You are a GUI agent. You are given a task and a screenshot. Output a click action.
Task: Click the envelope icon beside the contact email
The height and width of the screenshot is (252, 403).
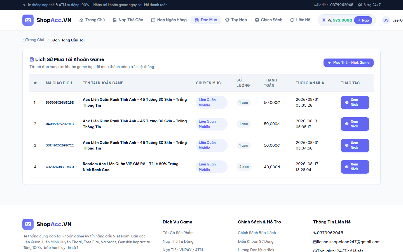coord(315,242)
